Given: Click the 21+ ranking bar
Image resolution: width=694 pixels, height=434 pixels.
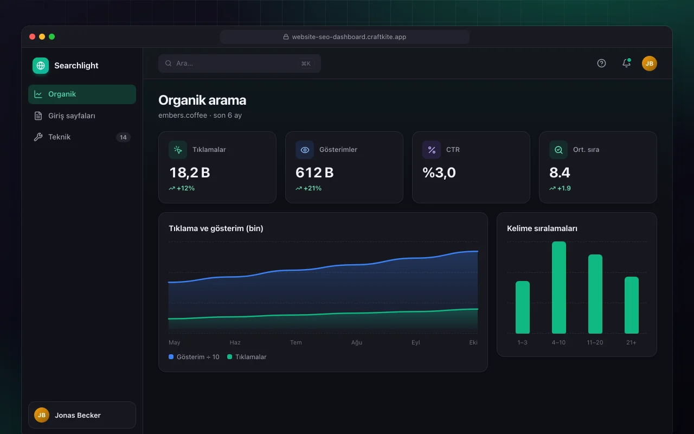Looking at the screenshot, I should [632, 305].
